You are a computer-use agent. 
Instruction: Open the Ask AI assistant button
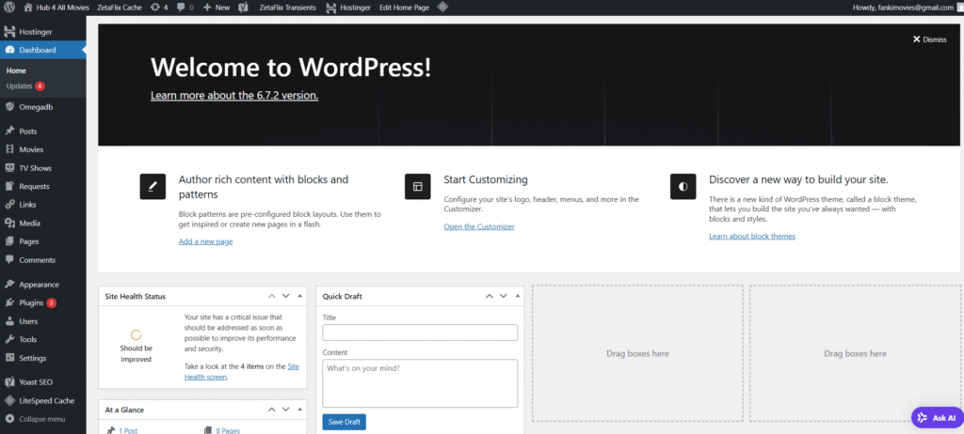click(x=937, y=417)
